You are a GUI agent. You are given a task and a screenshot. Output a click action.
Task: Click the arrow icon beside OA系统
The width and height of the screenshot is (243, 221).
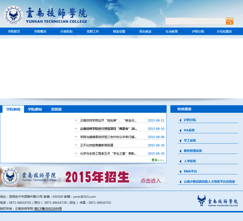180,130
